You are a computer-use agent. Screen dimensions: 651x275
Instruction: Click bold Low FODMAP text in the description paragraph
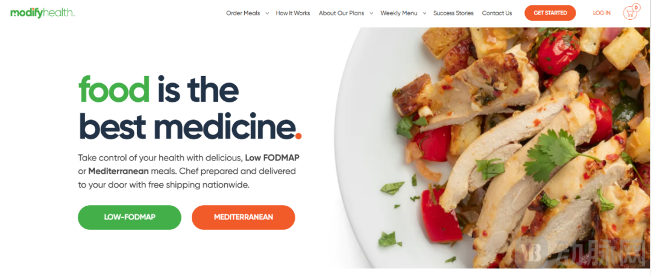(272, 158)
